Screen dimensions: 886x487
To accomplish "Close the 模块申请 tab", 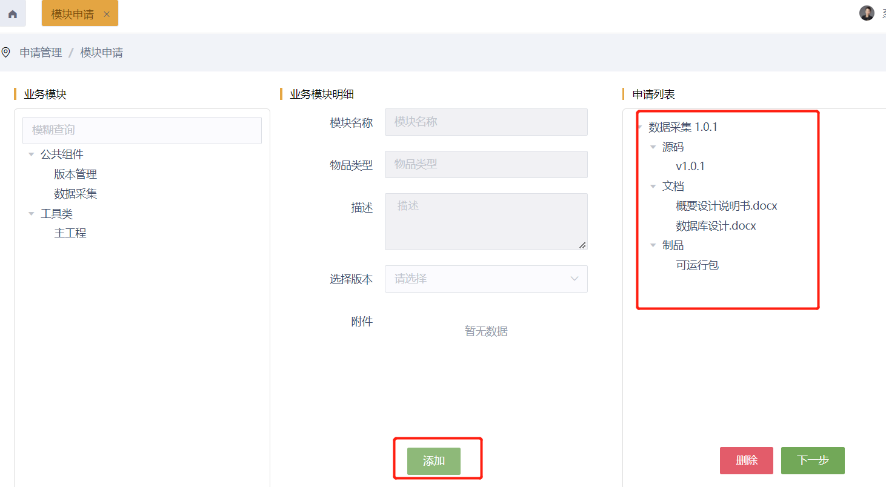I will 107,14.
